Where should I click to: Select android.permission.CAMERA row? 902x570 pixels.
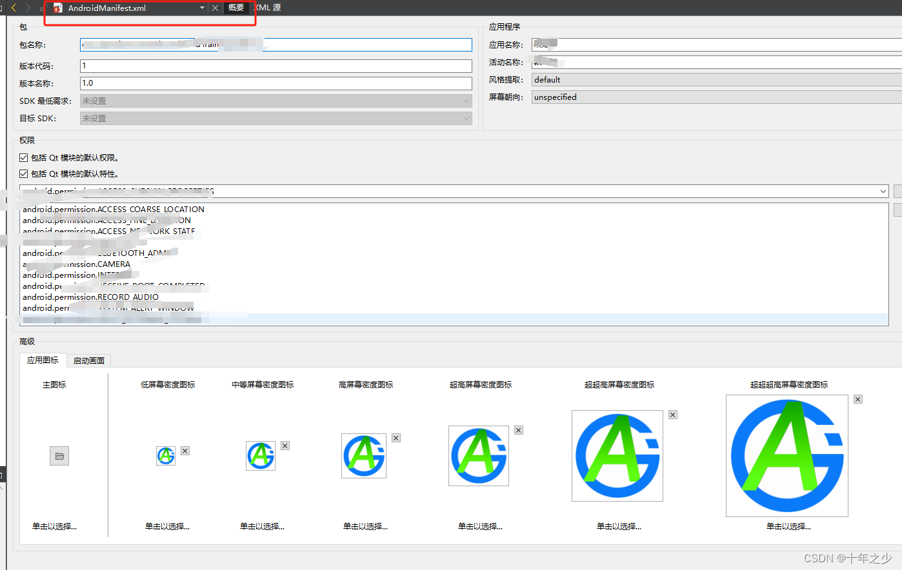point(455,264)
